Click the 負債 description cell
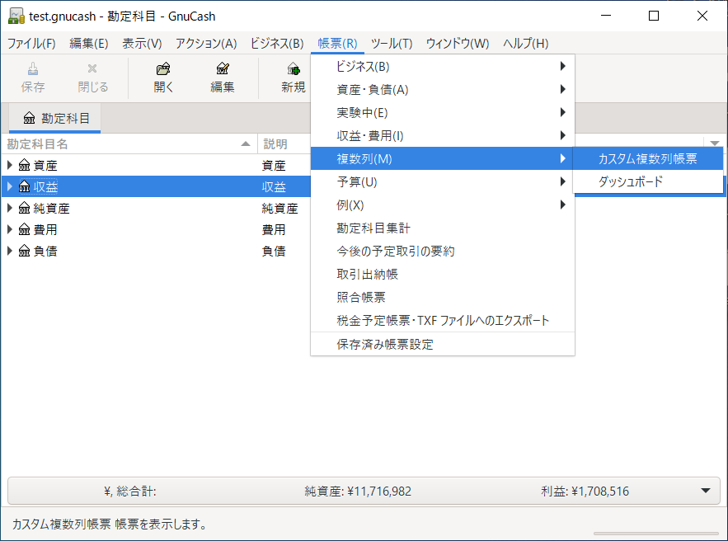728x541 pixels. point(274,251)
